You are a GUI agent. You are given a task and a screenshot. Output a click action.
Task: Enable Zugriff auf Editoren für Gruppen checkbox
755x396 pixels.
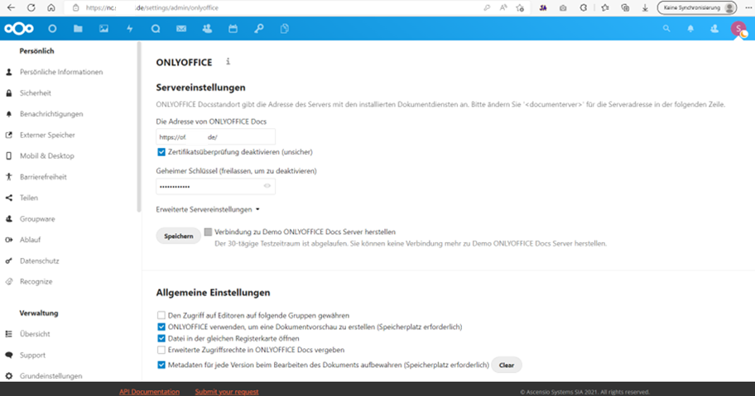pyautogui.click(x=161, y=315)
